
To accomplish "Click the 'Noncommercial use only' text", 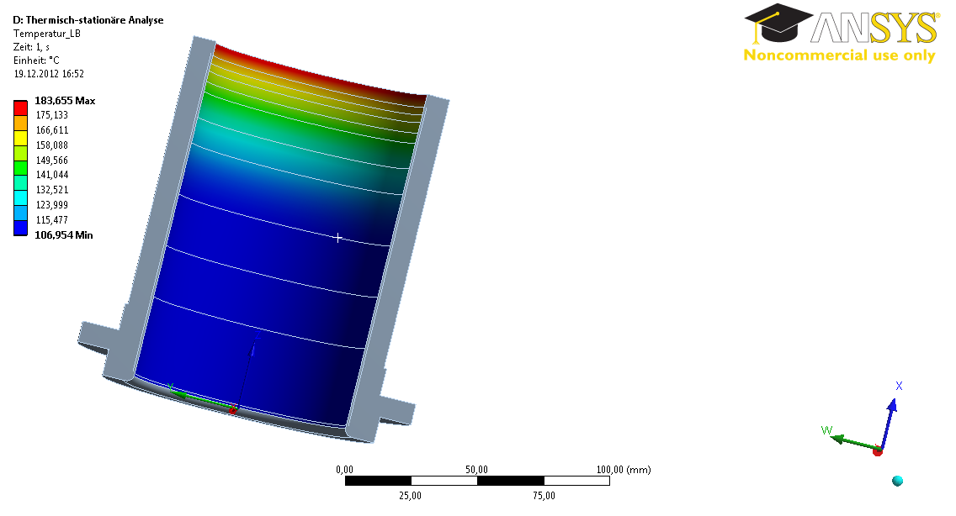I will click(x=839, y=55).
